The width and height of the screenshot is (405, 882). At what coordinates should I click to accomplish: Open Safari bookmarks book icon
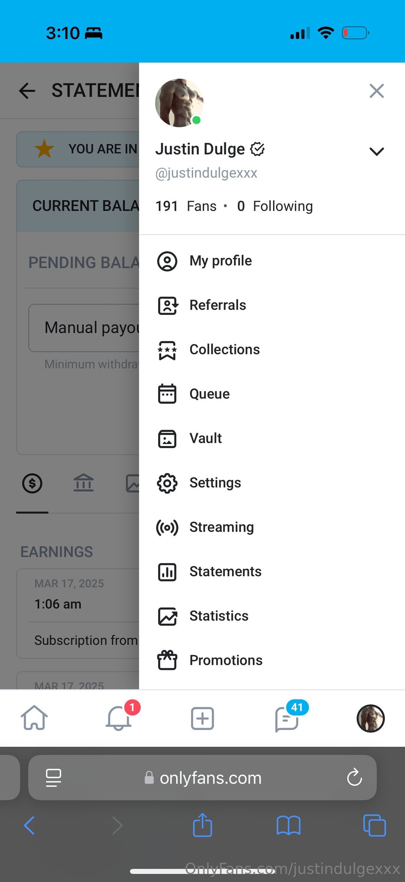tap(288, 825)
